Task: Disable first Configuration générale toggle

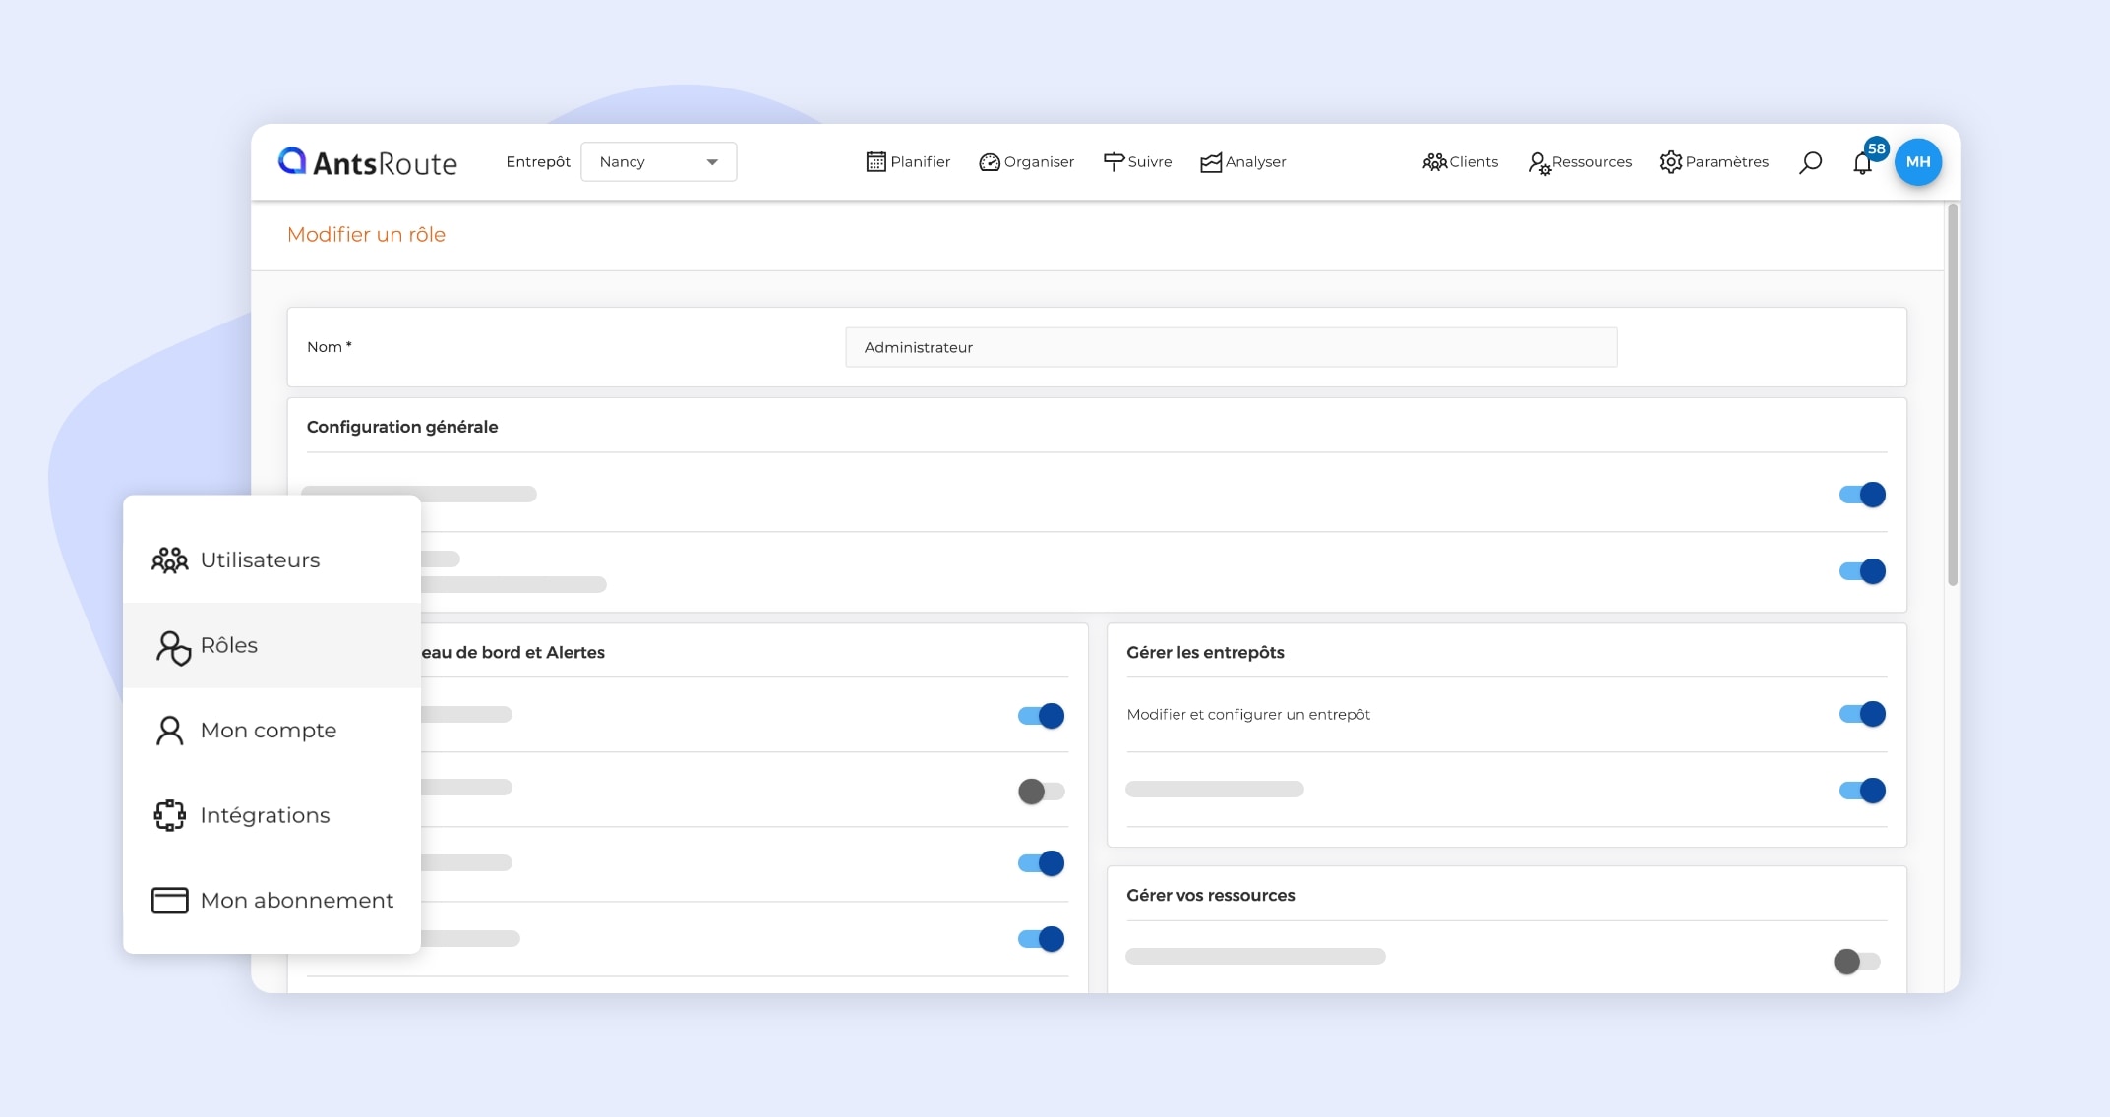Action: click(1862, 495)
